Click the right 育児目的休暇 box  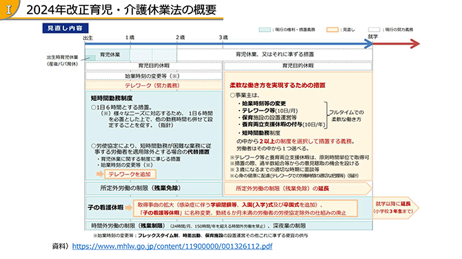(x=298, y=66)
